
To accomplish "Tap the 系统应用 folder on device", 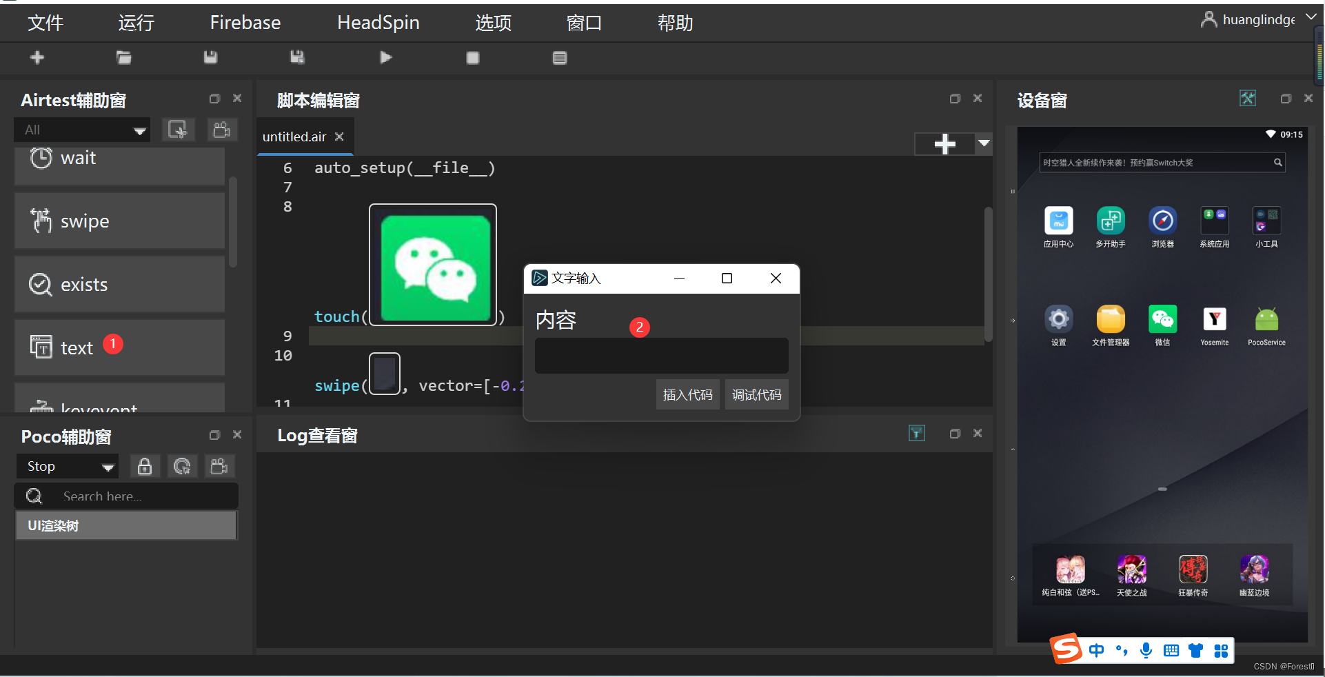I will pyautogui.click(x=1215, y=227).
